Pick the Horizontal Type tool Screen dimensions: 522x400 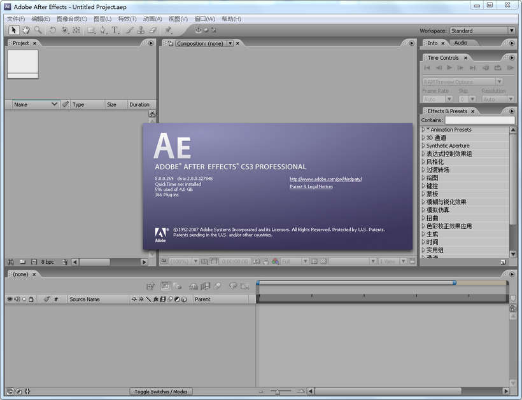[x=115, y=31]
